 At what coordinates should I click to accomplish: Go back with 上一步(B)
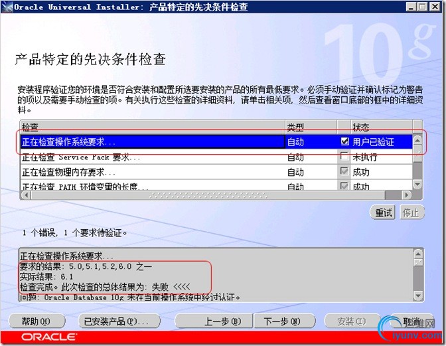(x=214, y=321)
